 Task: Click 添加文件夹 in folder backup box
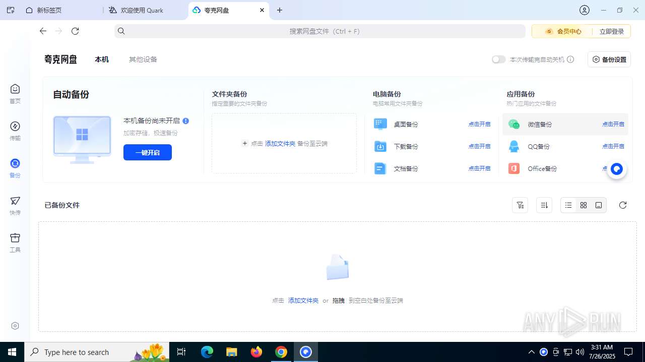click(280, 143)
